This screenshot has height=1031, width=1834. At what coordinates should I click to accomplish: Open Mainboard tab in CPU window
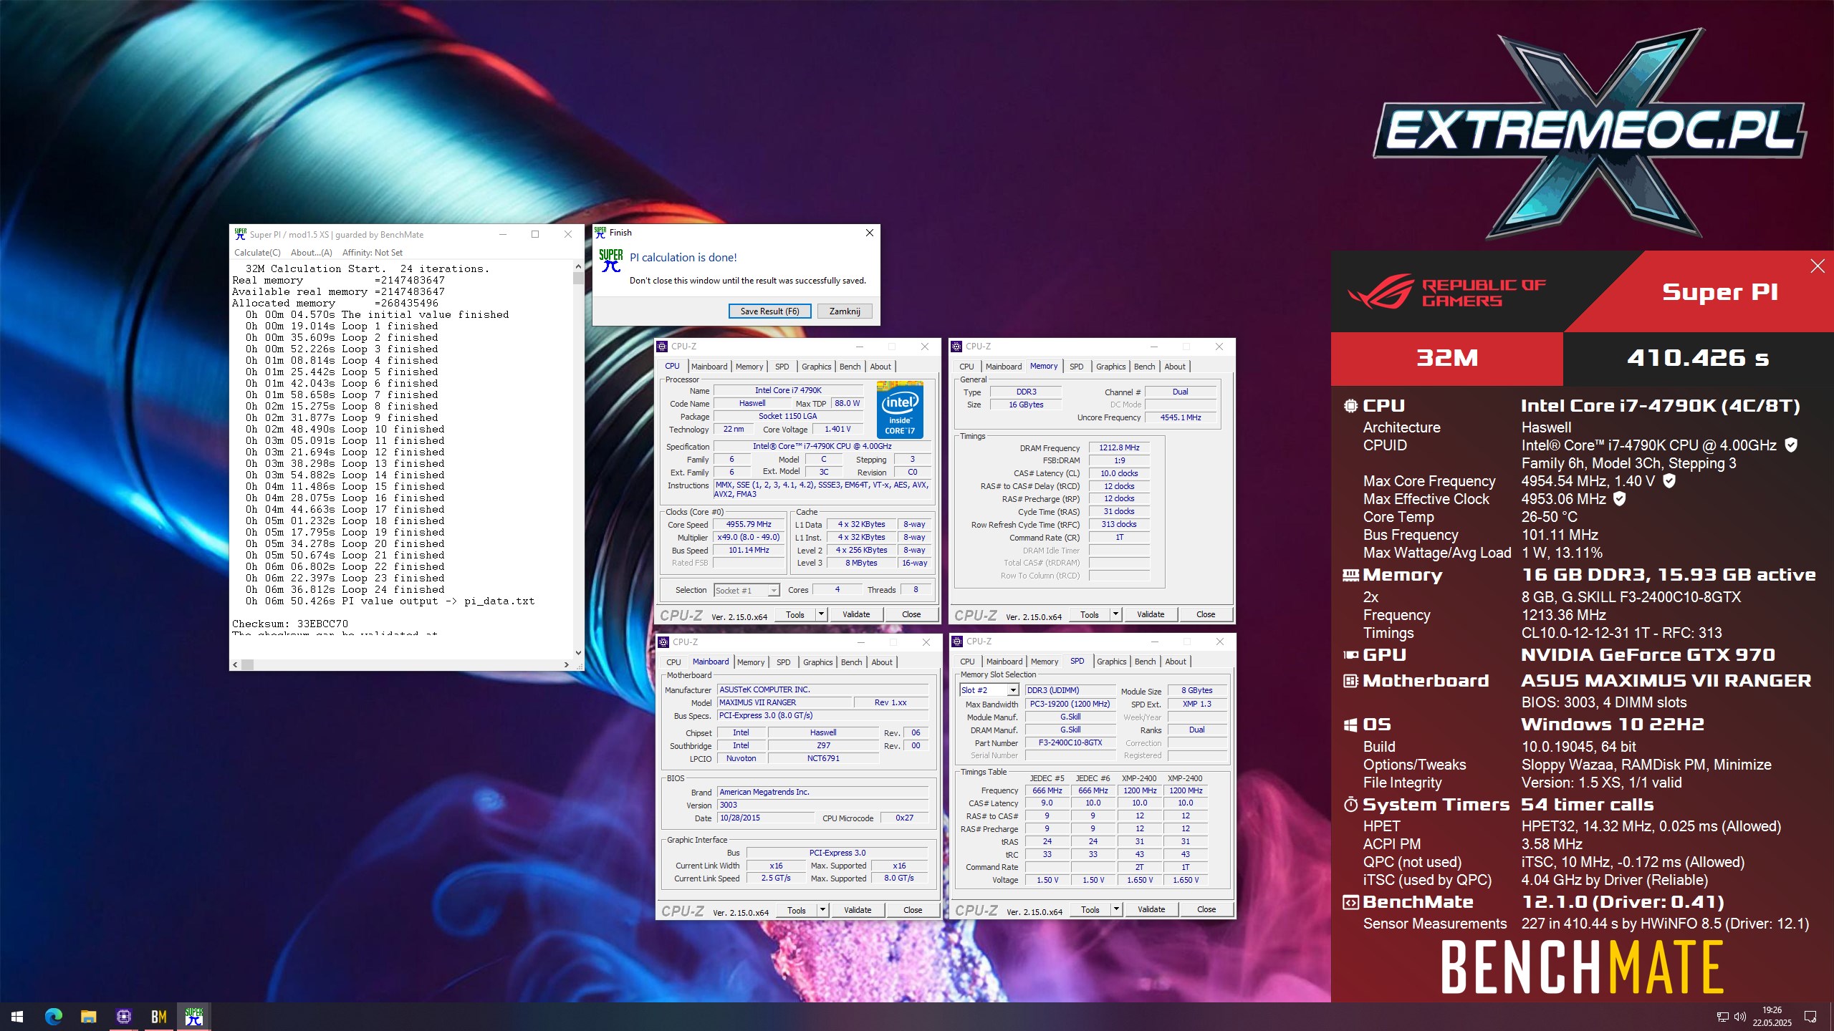[x=709, y=367]
